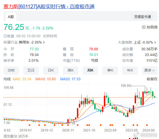Viewport: 159px width, 139px height.
Task: Click the 成交量30.38万手 volume label
Action: [16, 136]
